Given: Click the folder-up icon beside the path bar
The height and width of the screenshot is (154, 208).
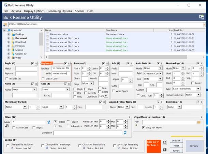Looking at the screenshot, I should (x=5, y=24).
